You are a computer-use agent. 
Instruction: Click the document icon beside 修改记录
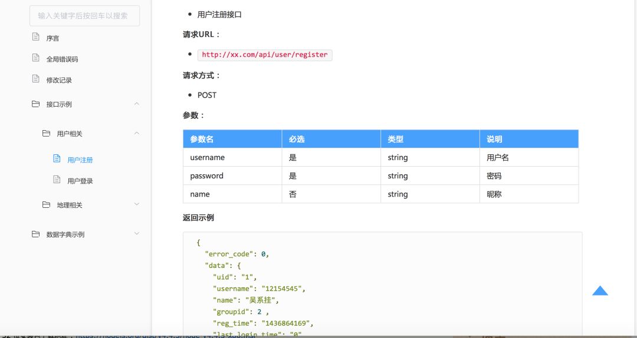coord(36,79)
